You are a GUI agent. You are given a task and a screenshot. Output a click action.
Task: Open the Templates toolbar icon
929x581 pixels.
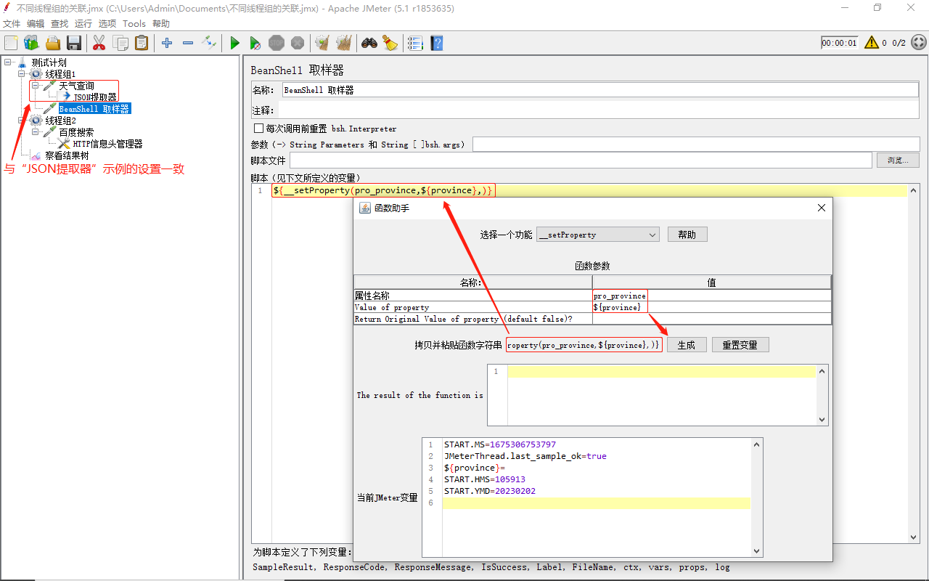click(31, 43)
